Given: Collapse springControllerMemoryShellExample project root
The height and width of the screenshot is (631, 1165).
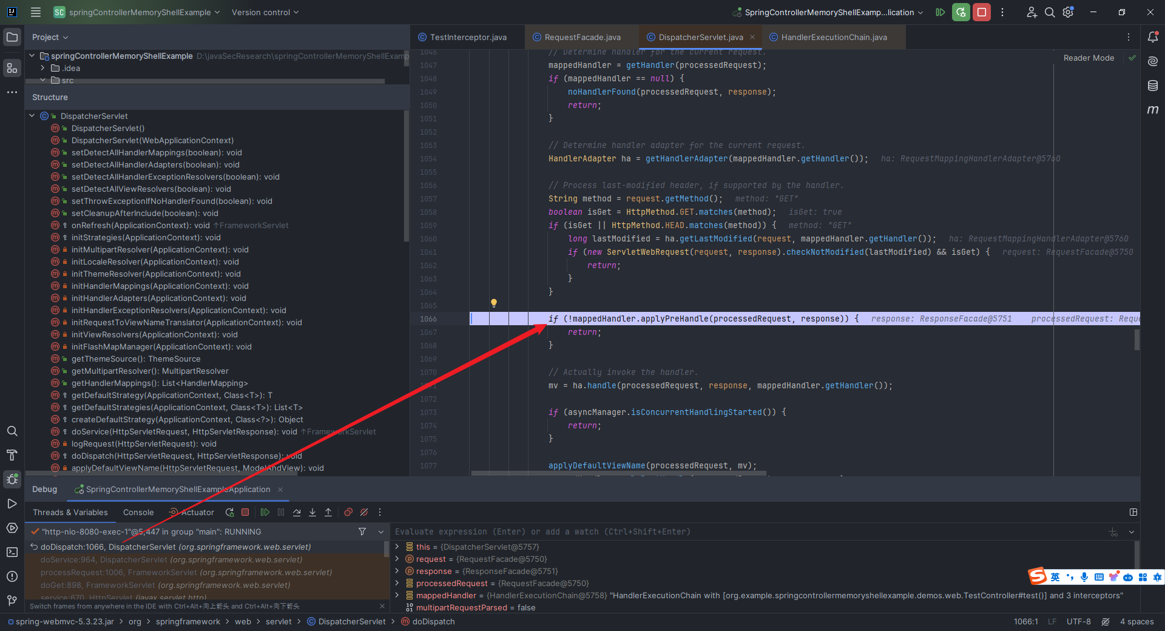Looking at the screenshot, I should [x=32, y=56].
